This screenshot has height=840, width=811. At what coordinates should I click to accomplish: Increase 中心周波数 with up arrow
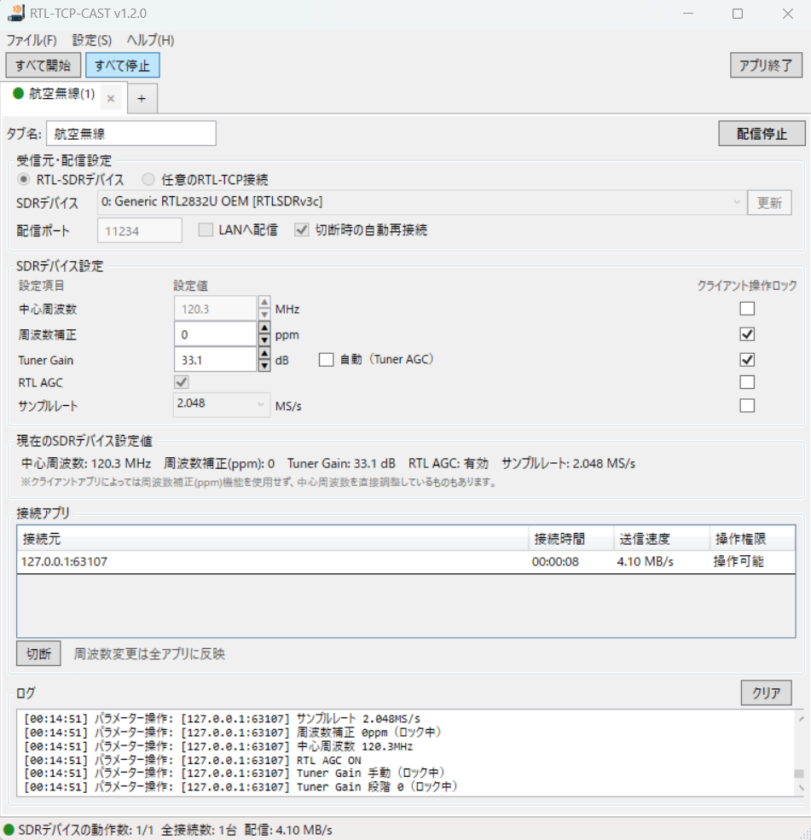point(264,303)
